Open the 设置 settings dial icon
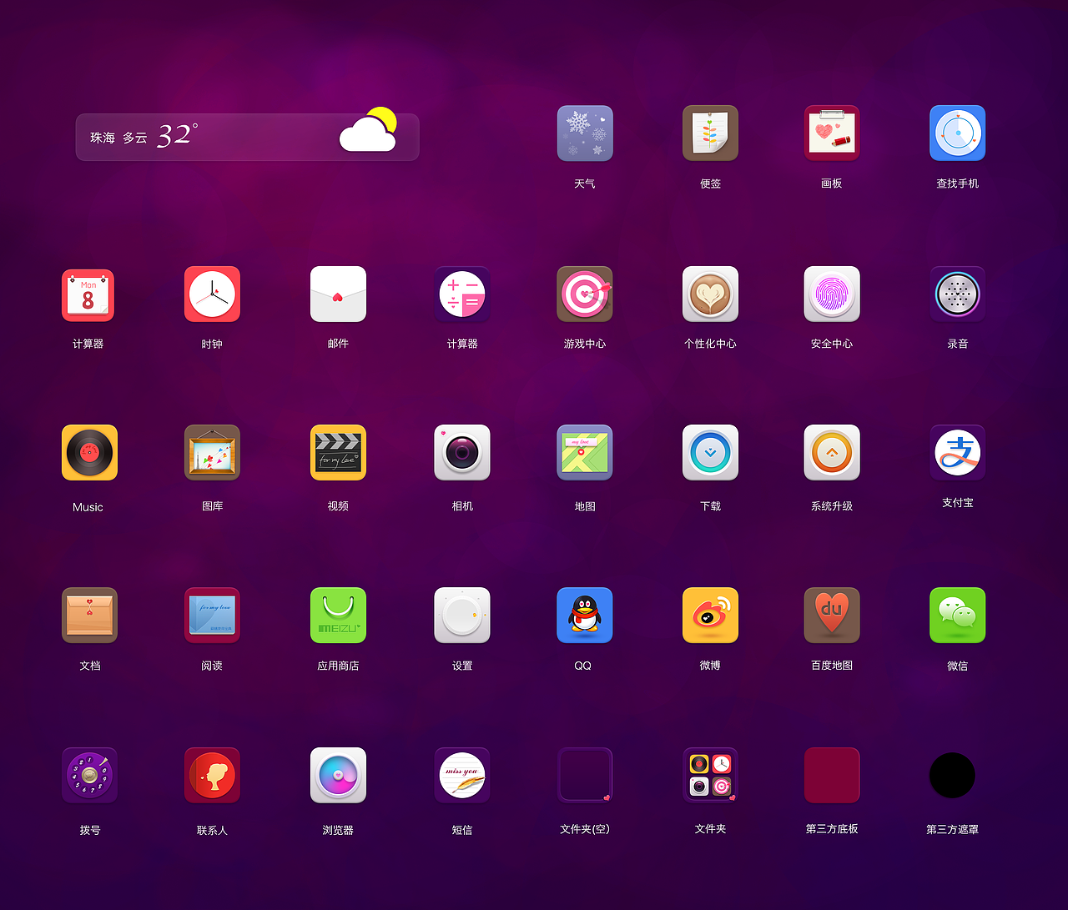Screen dimensions: 1068x910 tap(462, 616)
